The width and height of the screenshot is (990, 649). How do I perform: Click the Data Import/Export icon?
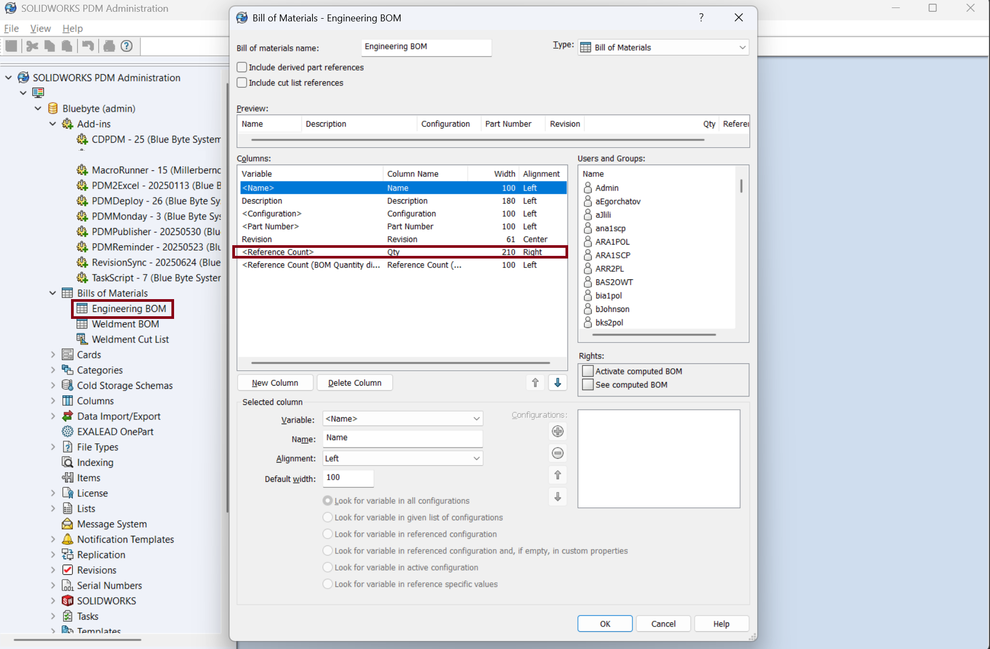[67, 416]
